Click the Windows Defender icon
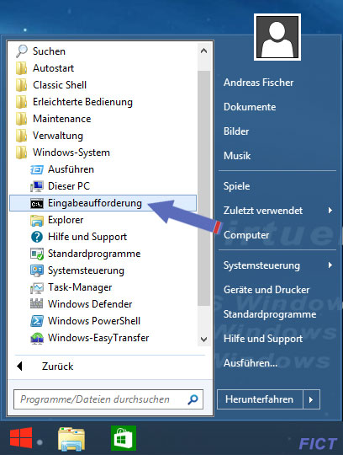 37,304
